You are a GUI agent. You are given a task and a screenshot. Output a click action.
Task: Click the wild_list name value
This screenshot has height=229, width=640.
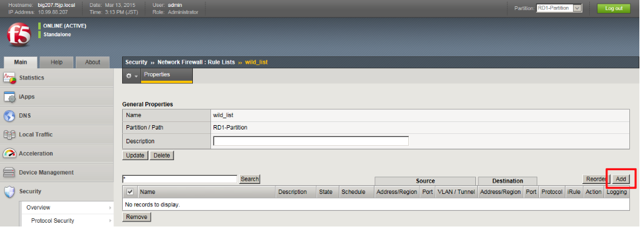pyautogui.click(x=223, y=115)
